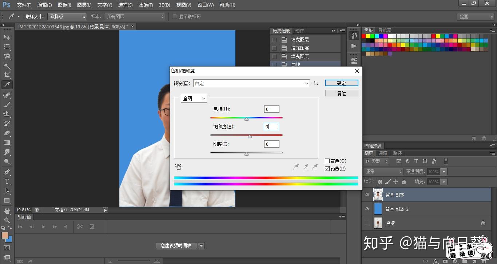Close the Hue/Saturation dialog
This screenshot has height=264, width=497.
(357, 71)
